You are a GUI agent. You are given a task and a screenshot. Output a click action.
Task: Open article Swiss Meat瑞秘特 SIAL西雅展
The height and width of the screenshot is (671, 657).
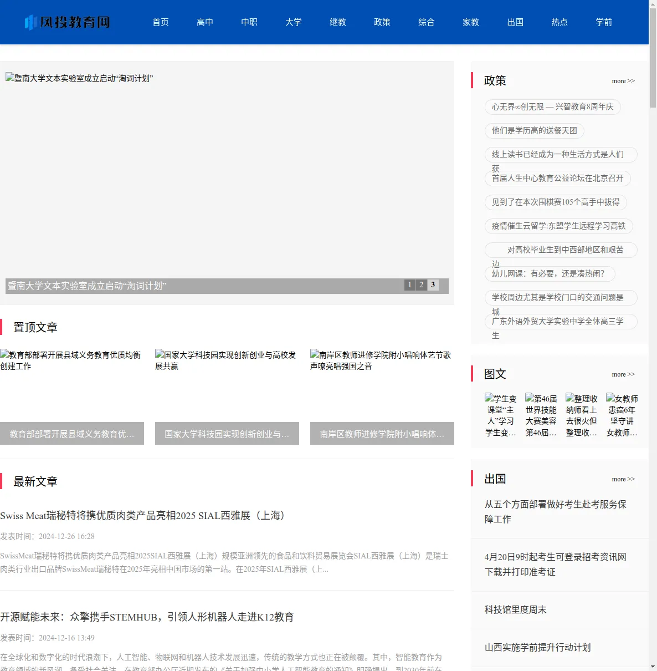tap(144, 516)
